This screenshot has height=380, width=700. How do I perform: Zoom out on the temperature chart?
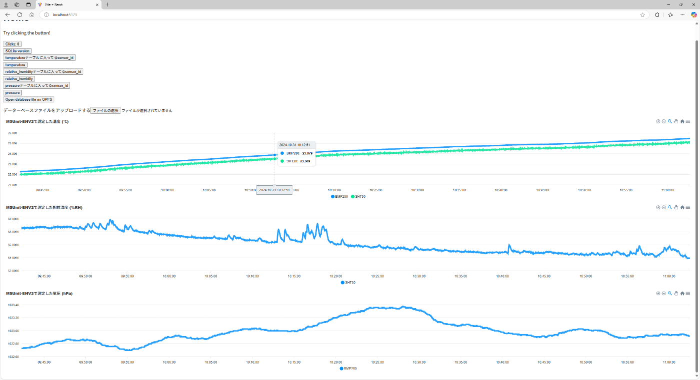pyautogui.click(x=664, y=121)
